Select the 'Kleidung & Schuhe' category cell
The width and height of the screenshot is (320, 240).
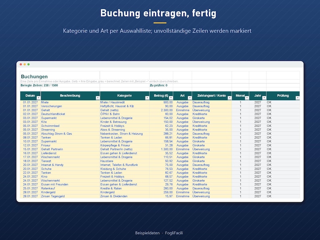[x=125, y=169]
